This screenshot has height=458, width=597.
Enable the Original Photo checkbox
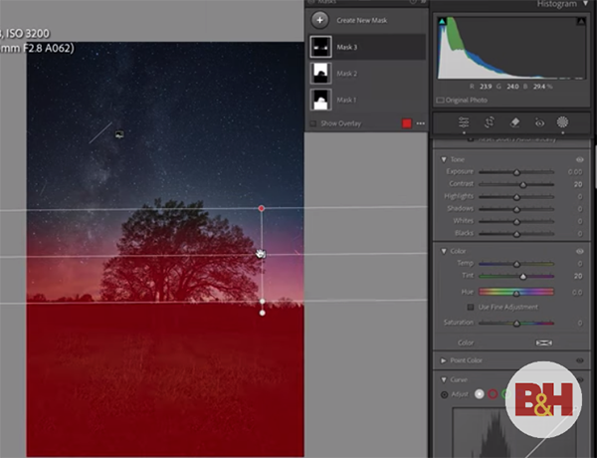[440, 101]
